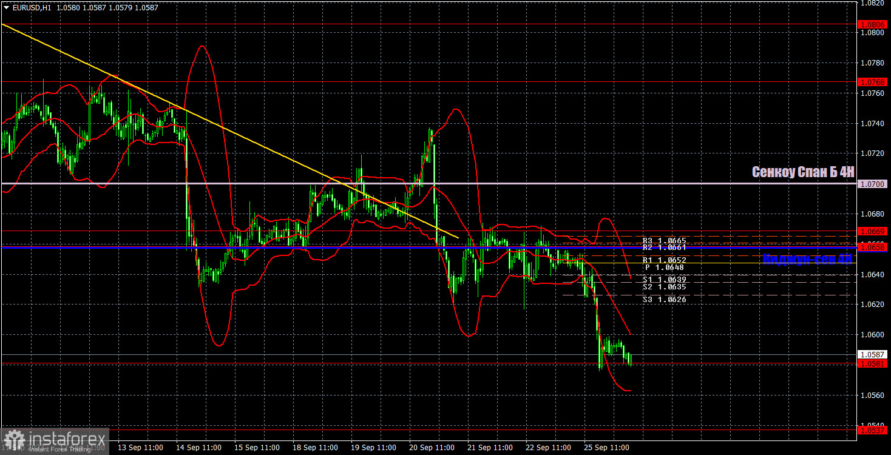Click the 1.0700 Senkou Span price label
891x455 pixels.
(873, 183)
